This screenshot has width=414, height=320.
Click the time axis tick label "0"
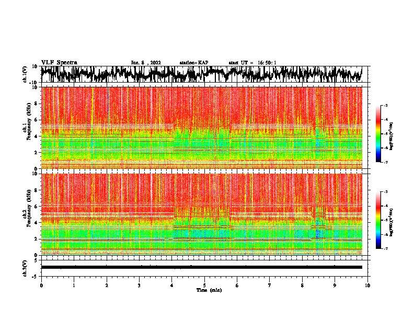point(41,285)
